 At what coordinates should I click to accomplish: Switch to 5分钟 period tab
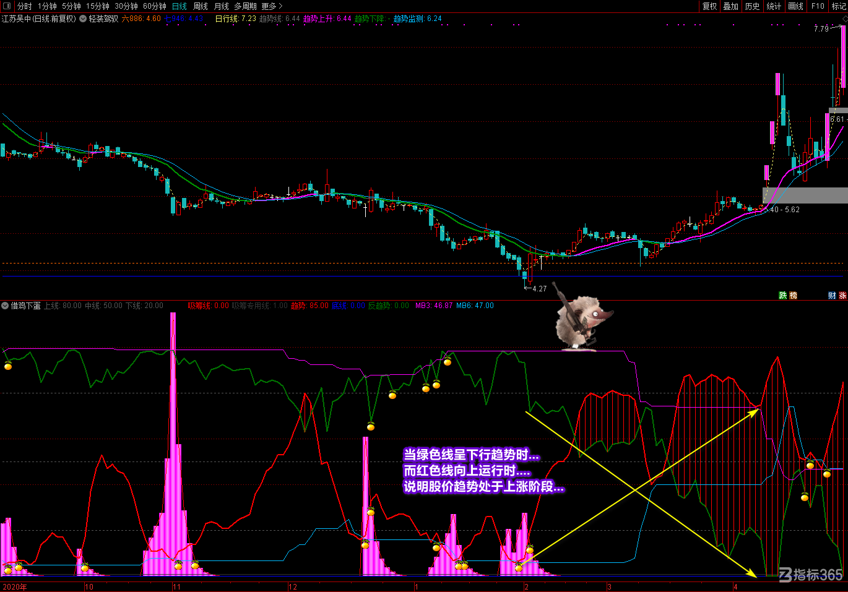(71, 6)
